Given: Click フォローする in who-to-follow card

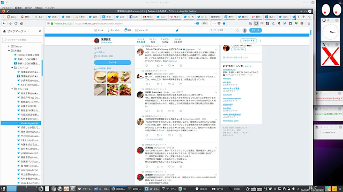Looking at the screenshot, I should (238, 49).
